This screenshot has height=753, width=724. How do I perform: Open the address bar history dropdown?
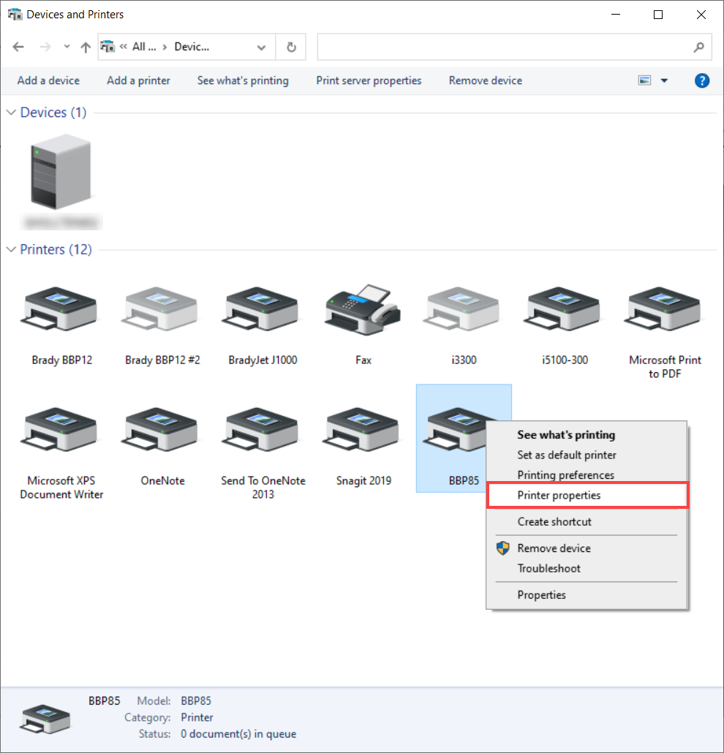261,47
